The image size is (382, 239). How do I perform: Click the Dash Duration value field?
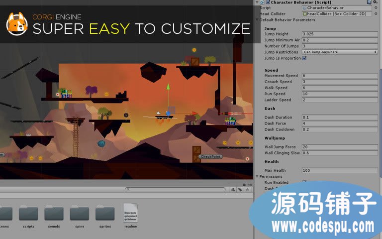(340, 118)
